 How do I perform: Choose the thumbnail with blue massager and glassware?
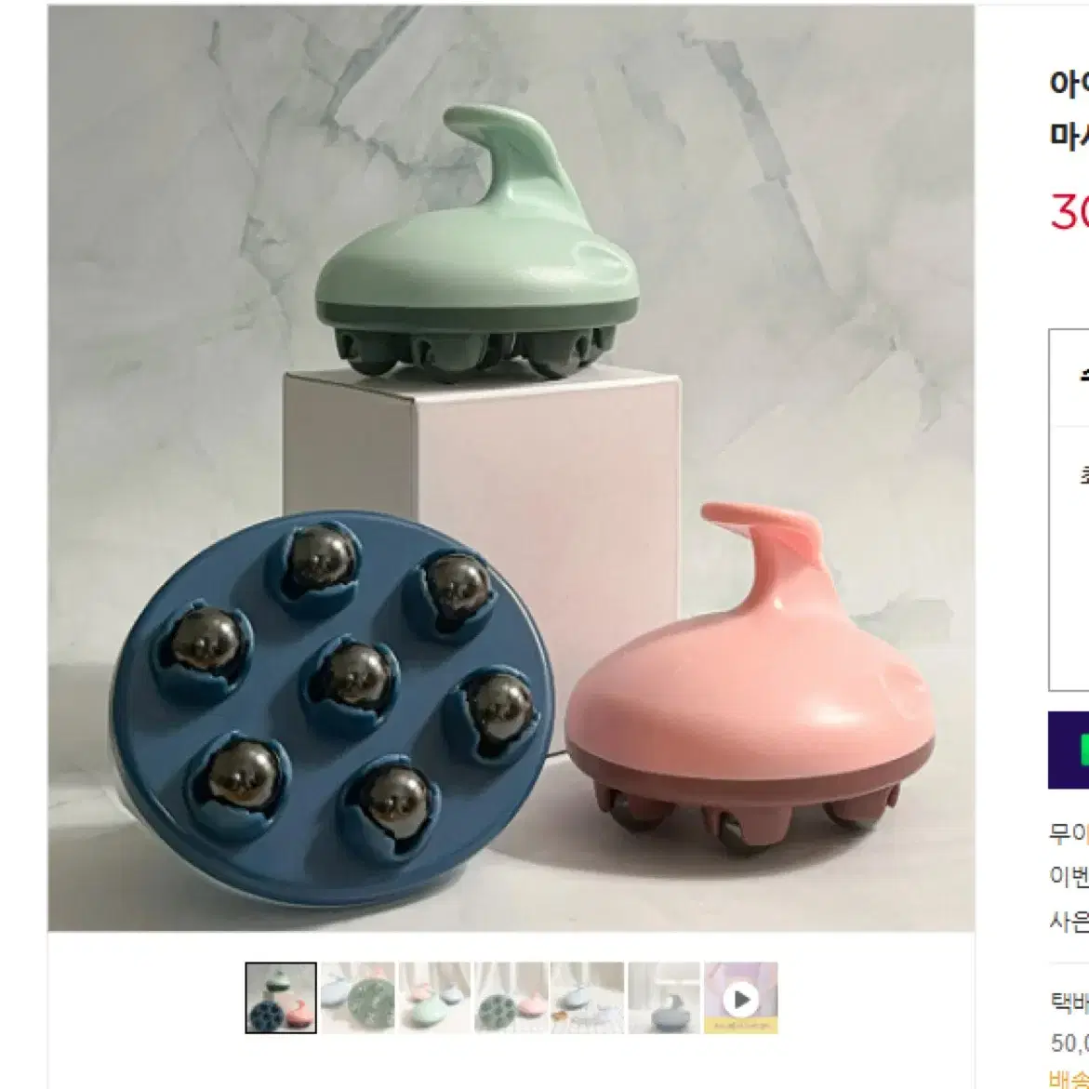click(x=587, y=997)
